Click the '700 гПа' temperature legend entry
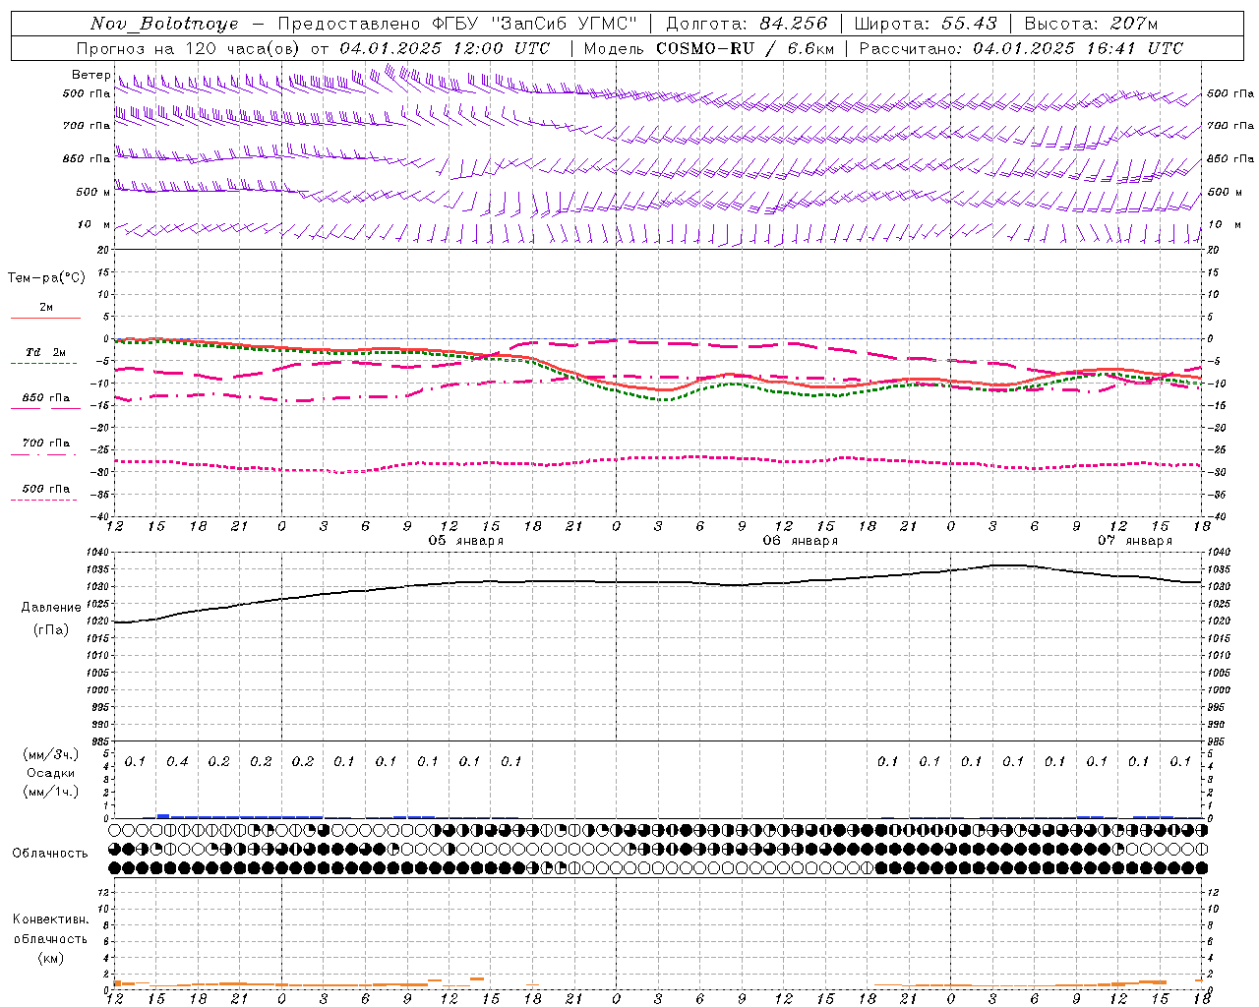This screenshot has height=1007, width=1259. click(46, 444)
